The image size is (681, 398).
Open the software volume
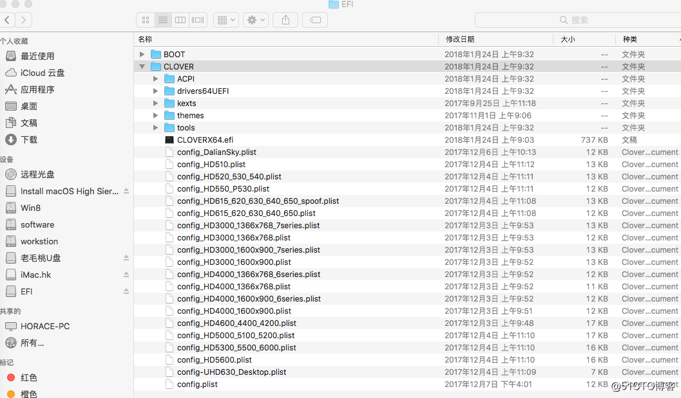(37, 224)
